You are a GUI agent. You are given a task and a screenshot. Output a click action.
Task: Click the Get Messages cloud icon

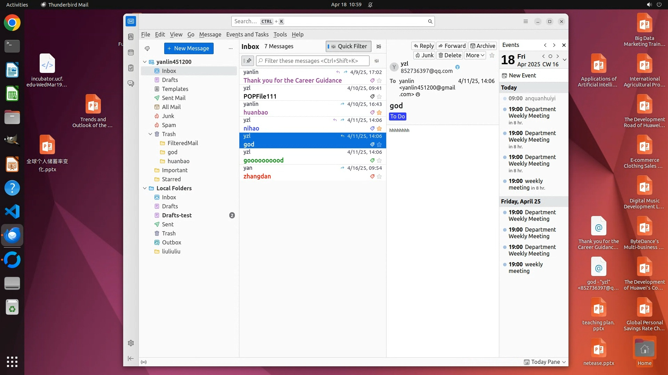point(147,48)
